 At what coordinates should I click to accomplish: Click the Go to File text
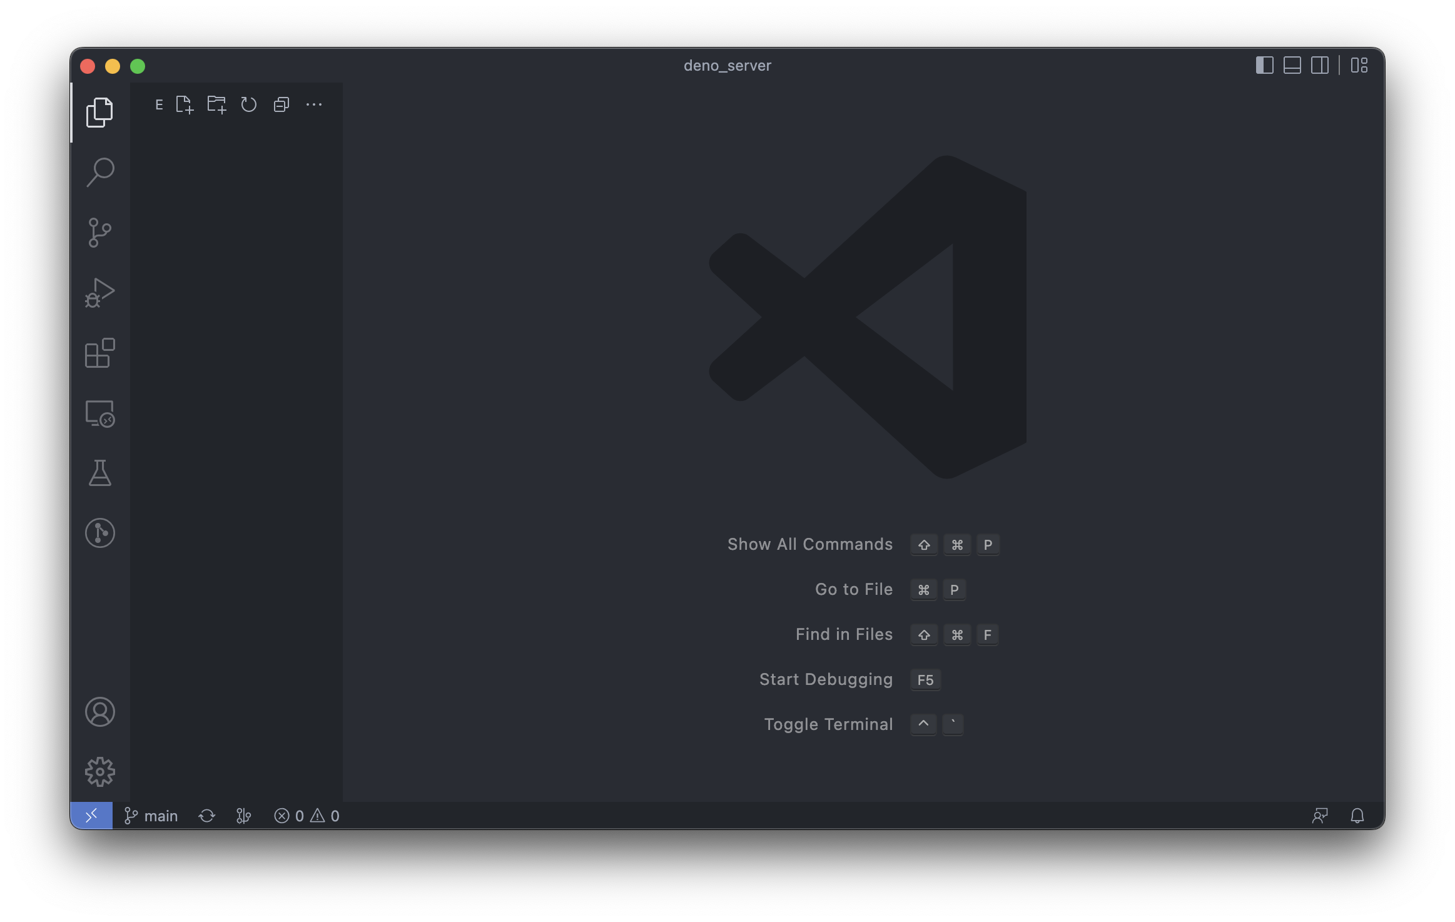pyautogui.click(x=853, y=589)
